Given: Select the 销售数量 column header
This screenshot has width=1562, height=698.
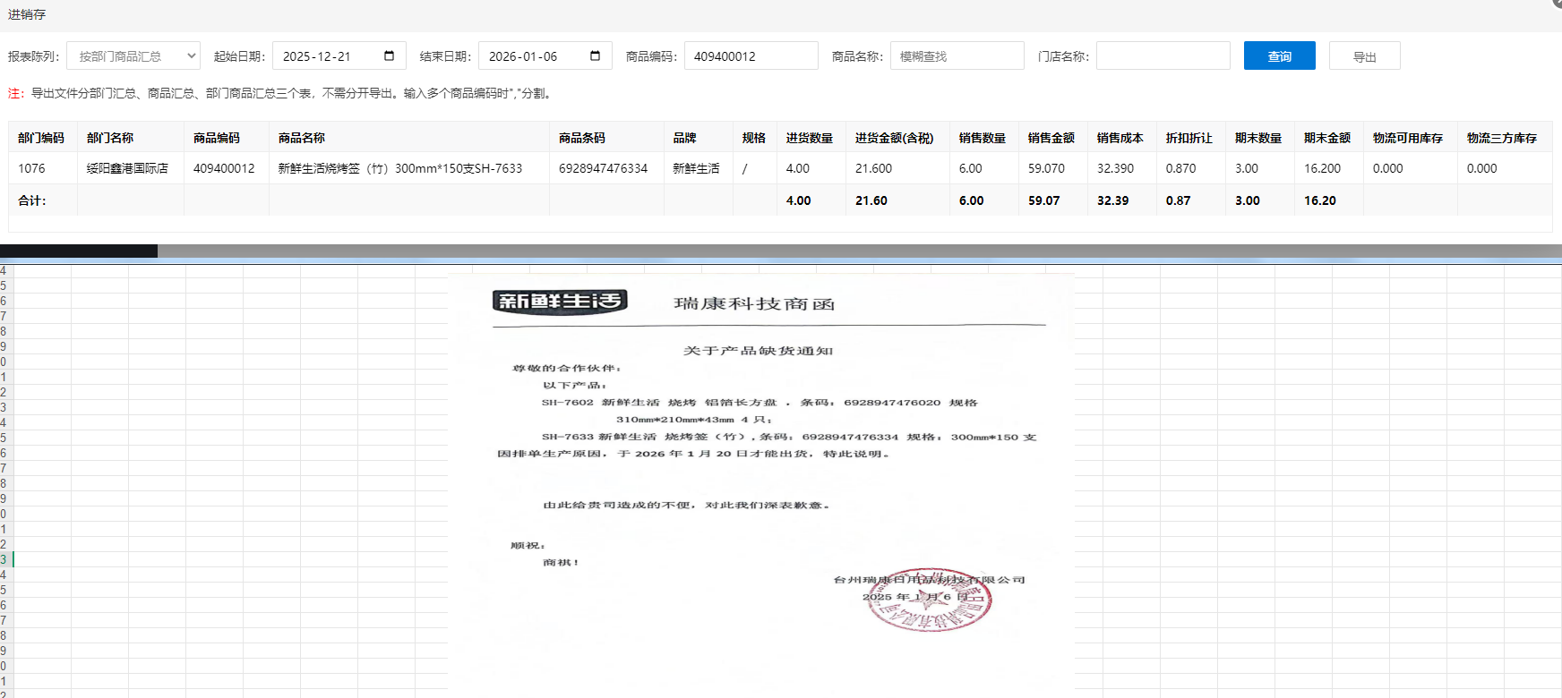Looking at the screenshot, I should [x=983, y=138].
